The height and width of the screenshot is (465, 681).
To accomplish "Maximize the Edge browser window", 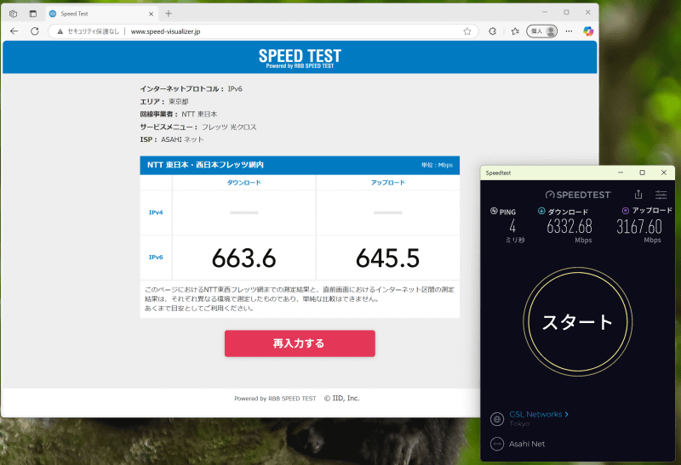I will coord(566,12).
